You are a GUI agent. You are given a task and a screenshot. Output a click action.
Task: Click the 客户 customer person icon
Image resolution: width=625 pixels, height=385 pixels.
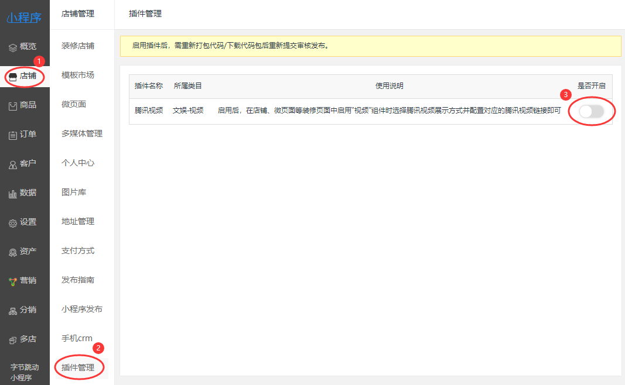pos(13,164)
